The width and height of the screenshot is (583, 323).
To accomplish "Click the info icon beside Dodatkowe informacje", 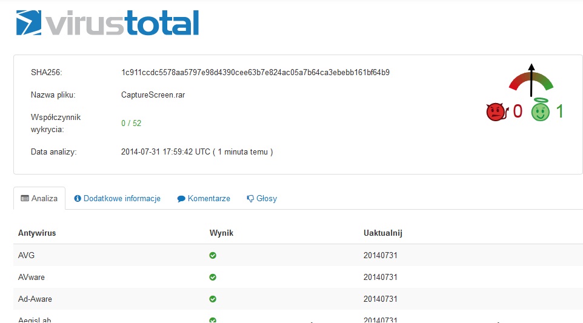I will [78, 199].
